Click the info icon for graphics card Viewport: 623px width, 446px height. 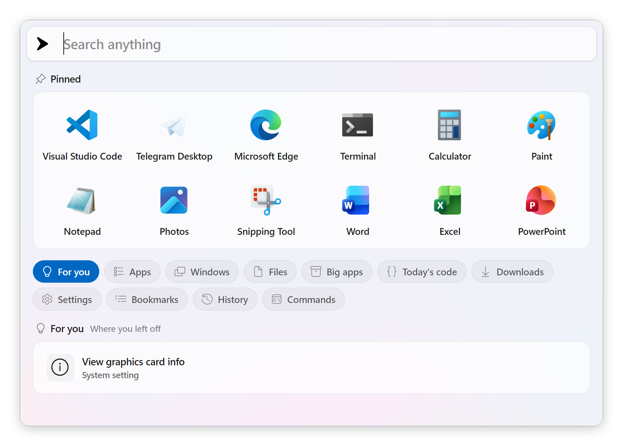(60, 367)
